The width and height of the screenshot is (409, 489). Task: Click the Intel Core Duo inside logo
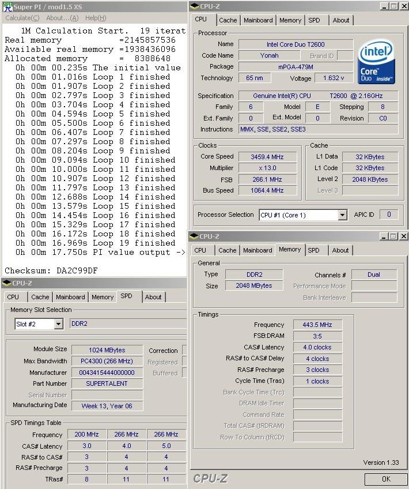click(376, 62)
